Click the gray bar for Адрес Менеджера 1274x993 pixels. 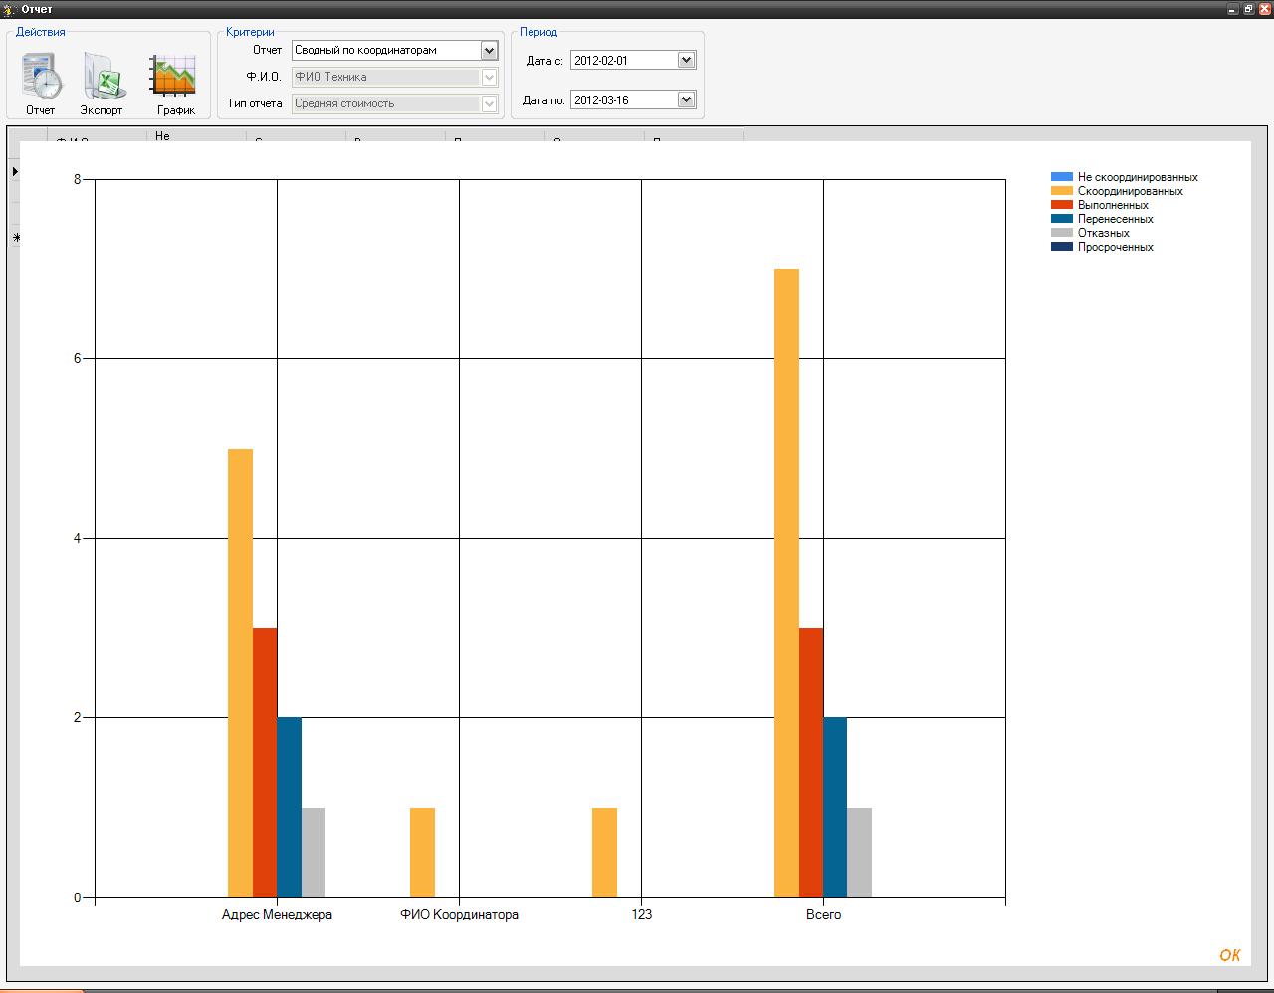point(314,853)
